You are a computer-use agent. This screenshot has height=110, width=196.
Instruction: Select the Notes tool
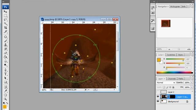point(6,87)
